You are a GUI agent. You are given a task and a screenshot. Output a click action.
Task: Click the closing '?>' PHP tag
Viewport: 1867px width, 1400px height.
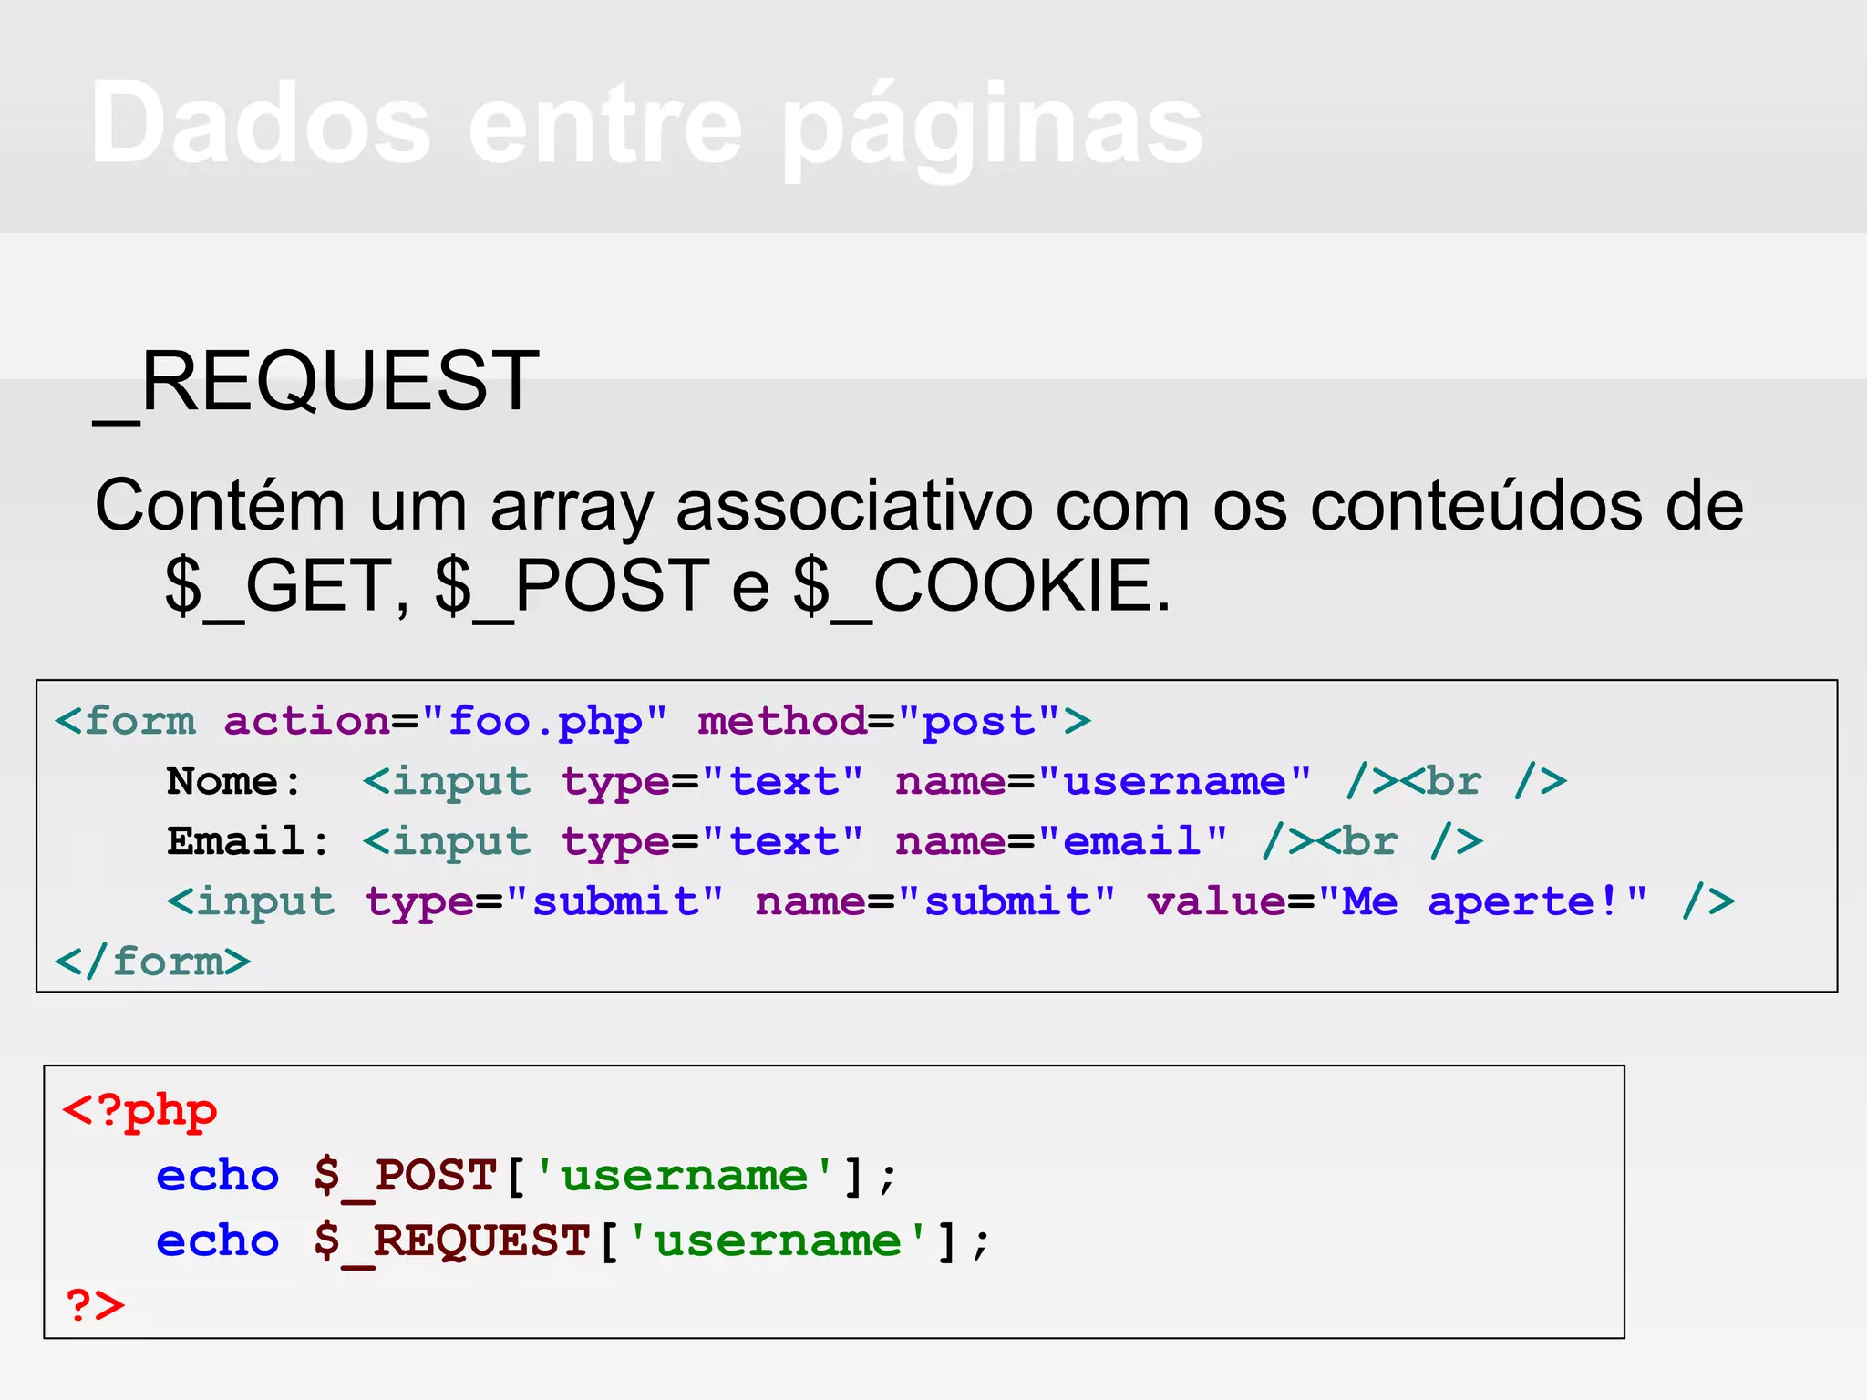pos(95,1305)
